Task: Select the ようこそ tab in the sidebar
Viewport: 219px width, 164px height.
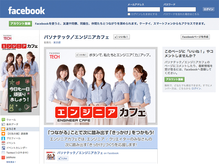Action: pyautogui.click(x=11, y=129)
